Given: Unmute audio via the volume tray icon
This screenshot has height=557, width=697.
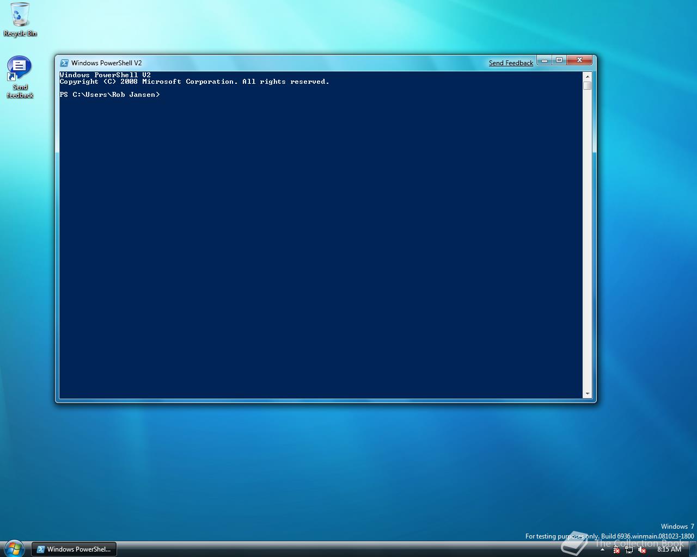Looking at the screenshot, I should pos(643,549).
